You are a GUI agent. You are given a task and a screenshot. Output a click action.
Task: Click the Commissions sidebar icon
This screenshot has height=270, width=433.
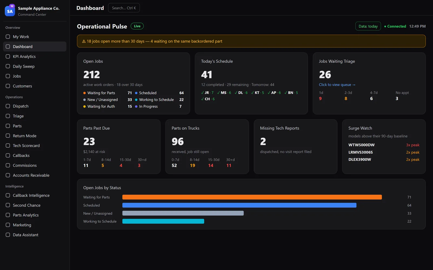[8, 165]
